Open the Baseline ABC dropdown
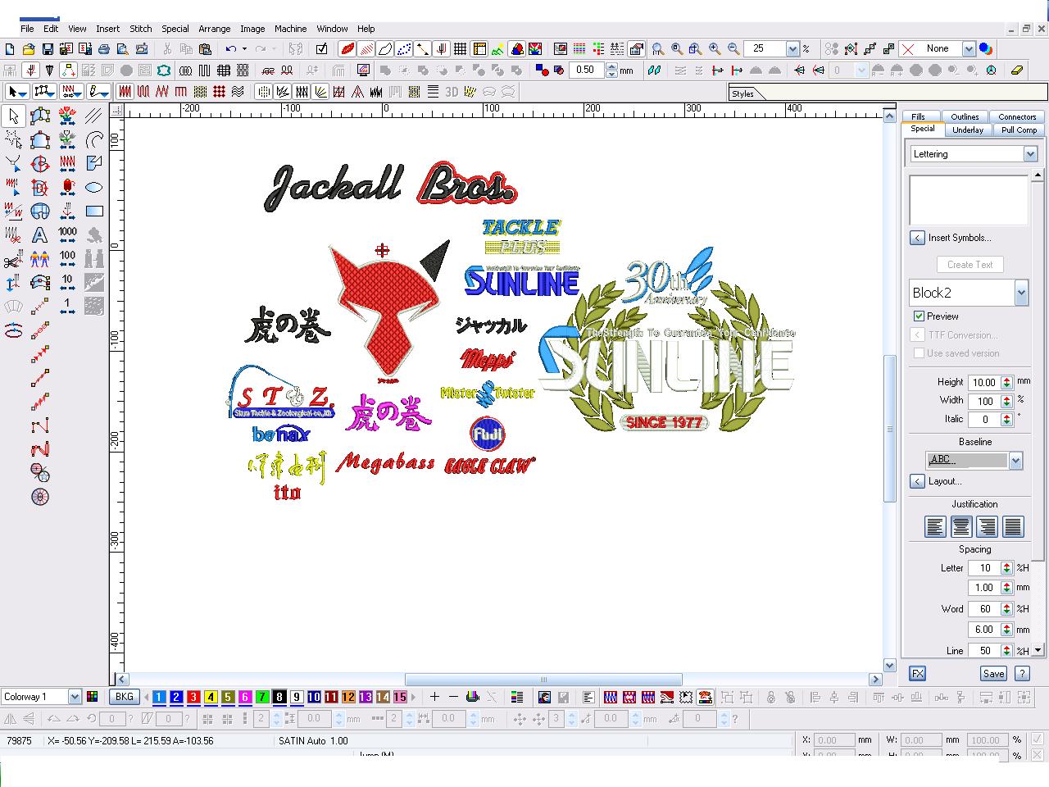 point(1015,461)
